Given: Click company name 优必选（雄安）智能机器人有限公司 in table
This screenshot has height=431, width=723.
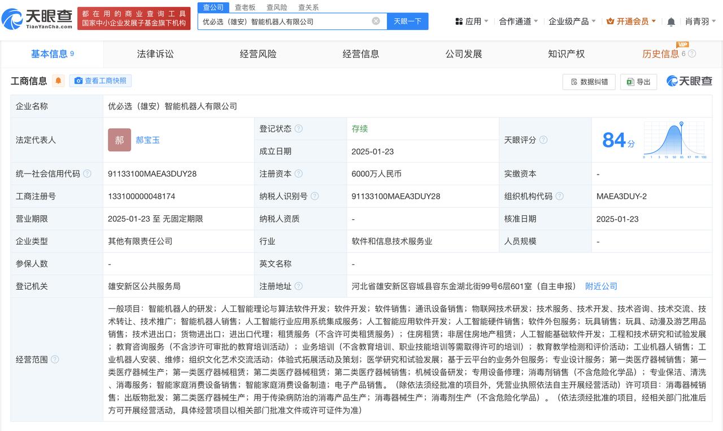Looking at the screenshot, I should pos(172,106).
